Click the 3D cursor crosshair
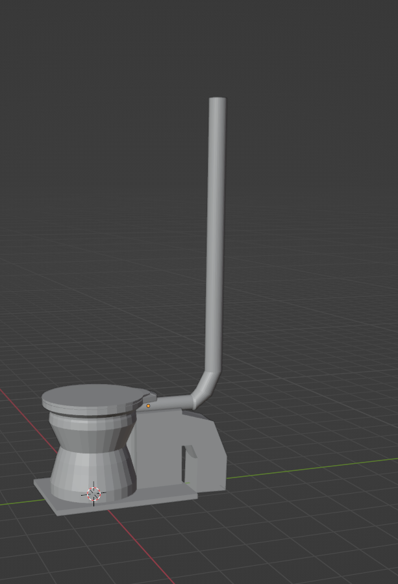Screen dimensions: 398x584 tap(94, 494)
